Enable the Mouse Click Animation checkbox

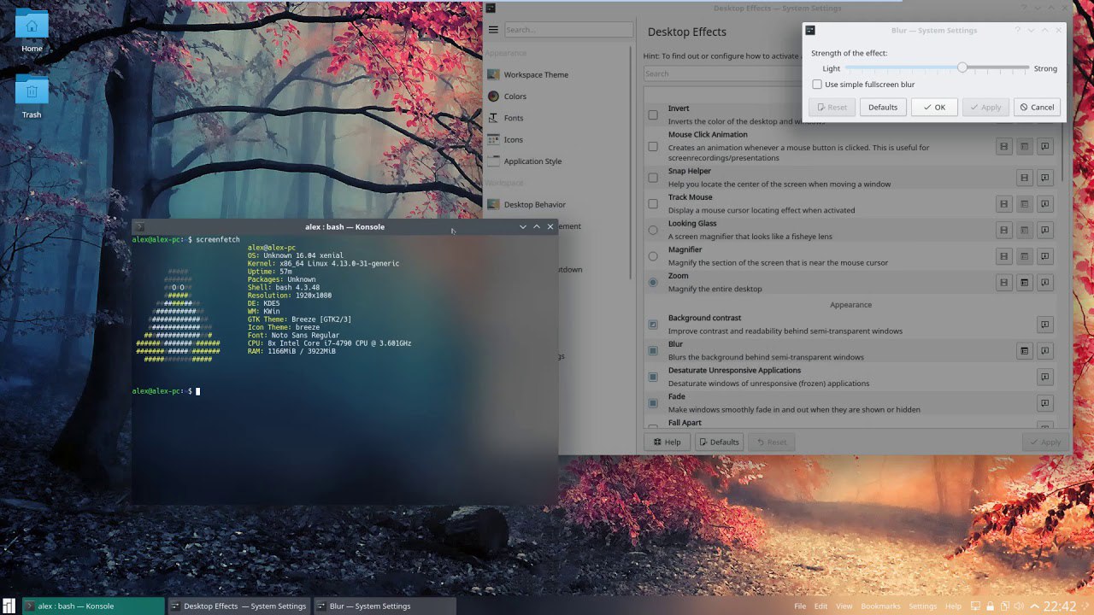(x=653, y=146)
